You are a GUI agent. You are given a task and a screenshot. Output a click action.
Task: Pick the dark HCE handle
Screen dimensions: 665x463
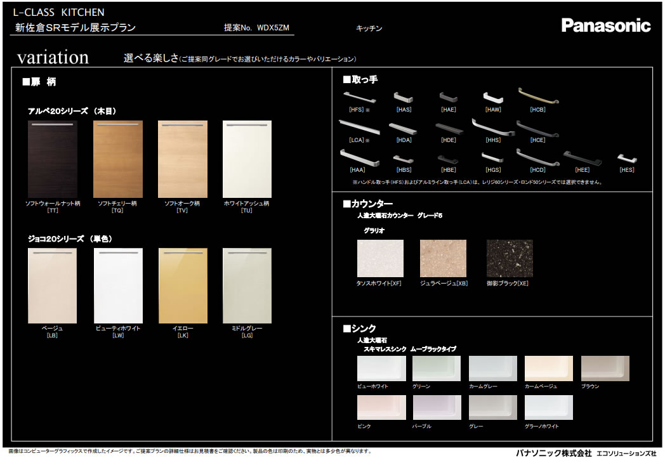tap(537, 129)
